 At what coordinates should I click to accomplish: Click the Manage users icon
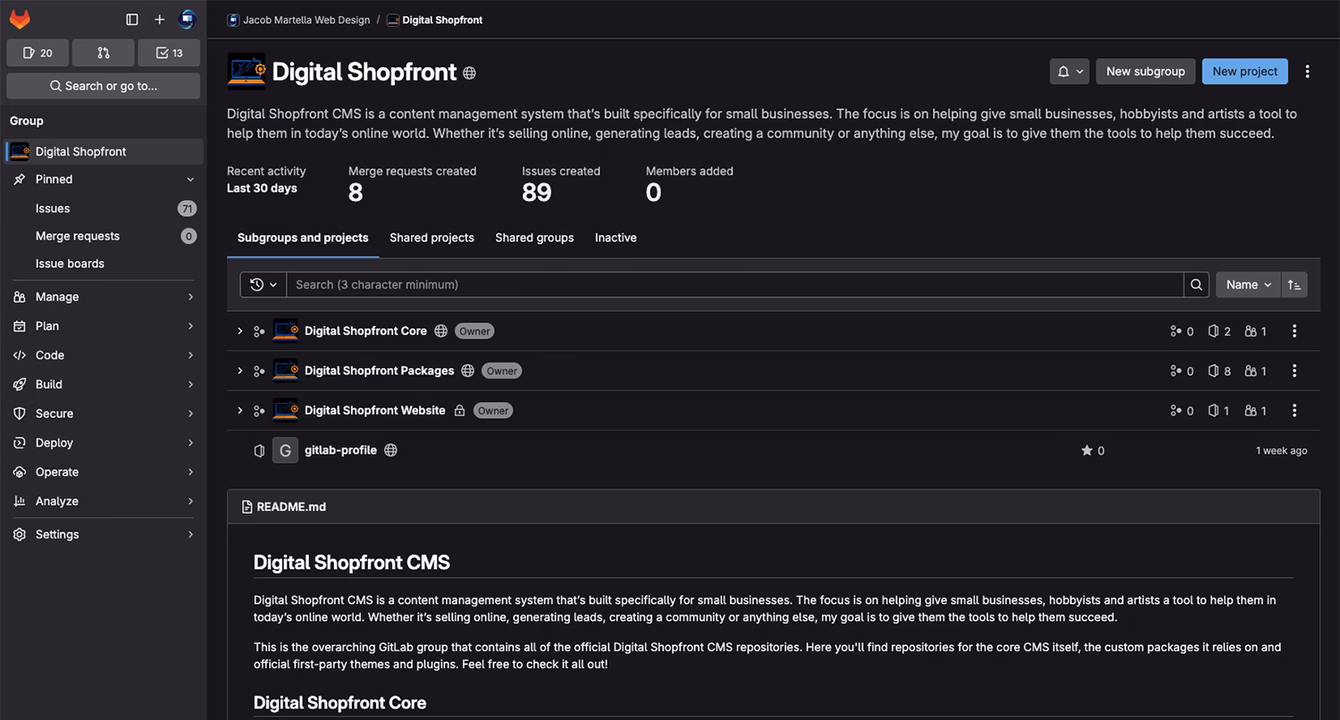point(20,297)
